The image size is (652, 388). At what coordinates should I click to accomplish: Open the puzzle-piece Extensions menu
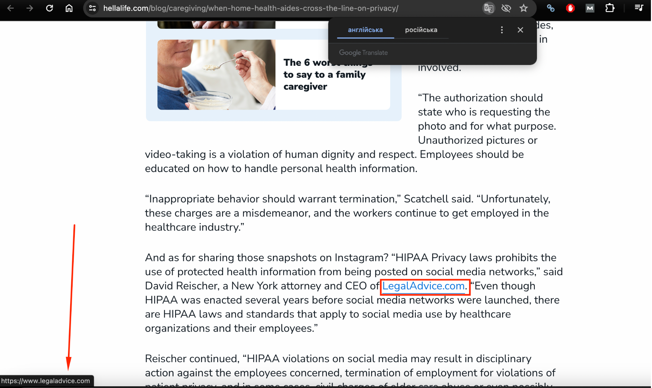click(610, 8)
